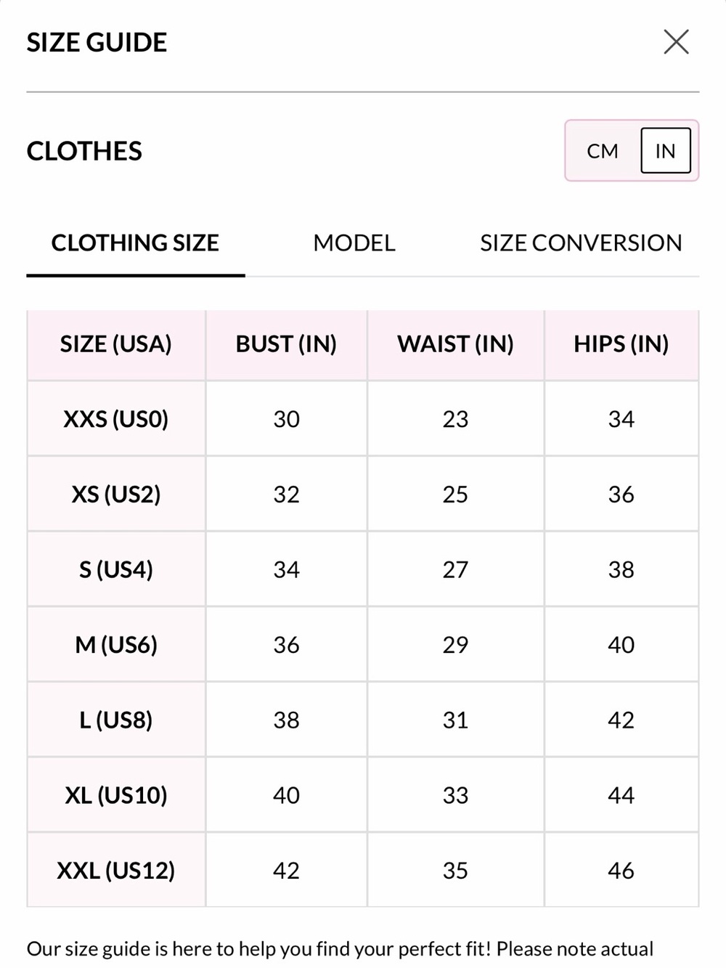Click the size guide note paragraph
Image resolution: width=726 pixels, height=968 pixels.
(x=340, y=949)
